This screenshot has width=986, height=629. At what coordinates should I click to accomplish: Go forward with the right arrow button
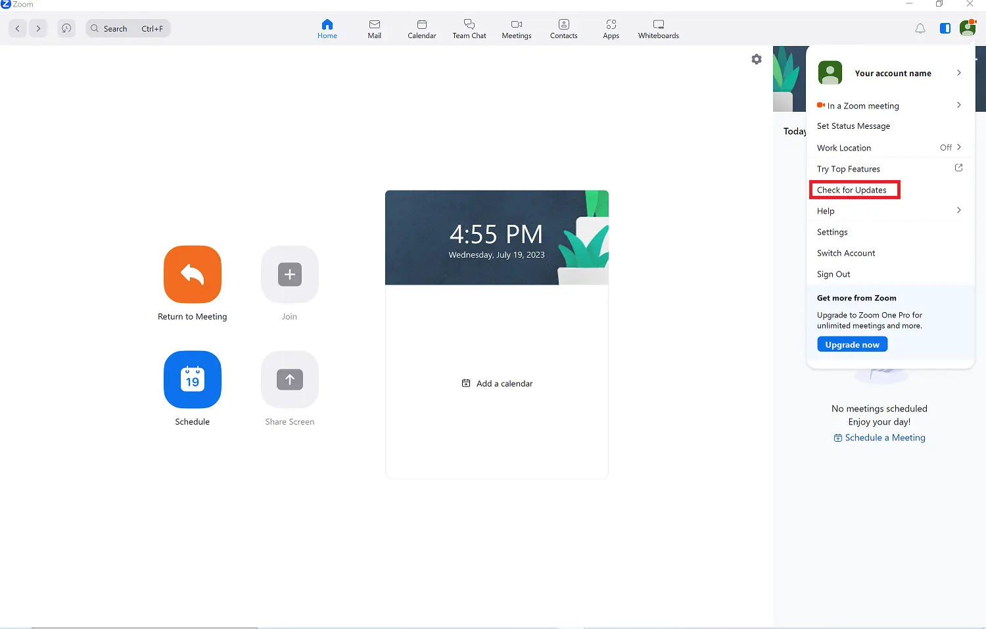tap(38, 28)
